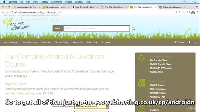200x112 pixels.
Task: Close the Online Web Development tab
Action: [185, 7]
